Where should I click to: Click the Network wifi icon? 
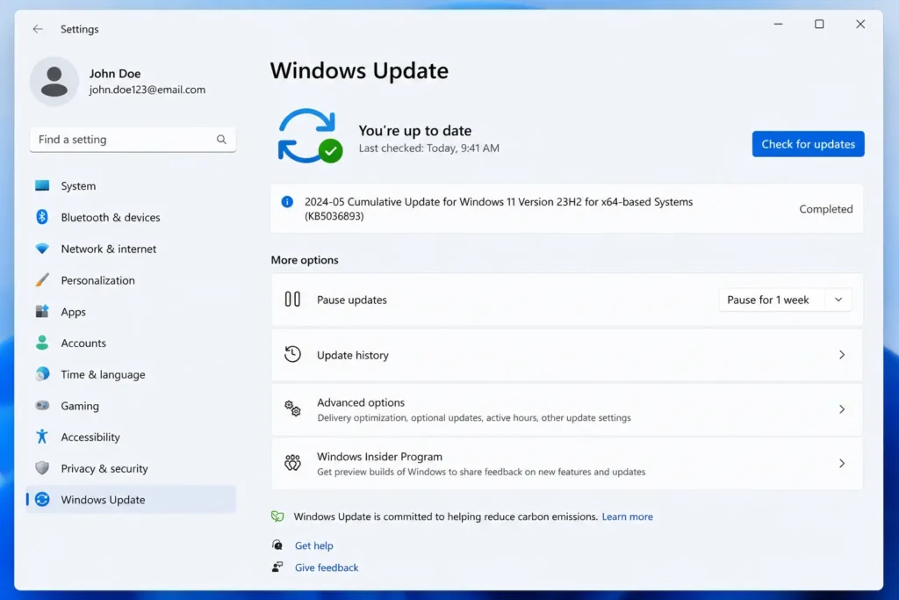[42, 249]
